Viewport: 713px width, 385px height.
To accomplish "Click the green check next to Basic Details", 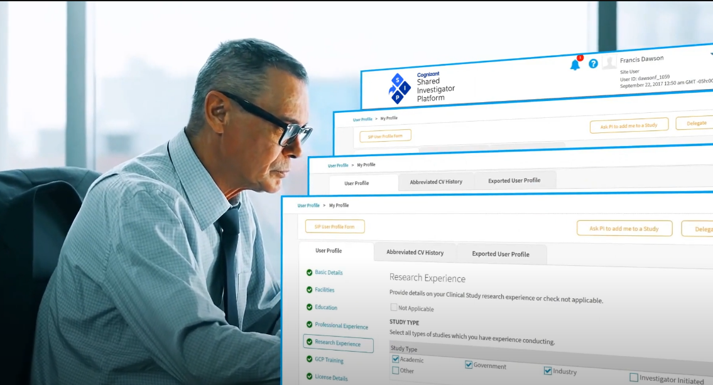I will 309,272.
